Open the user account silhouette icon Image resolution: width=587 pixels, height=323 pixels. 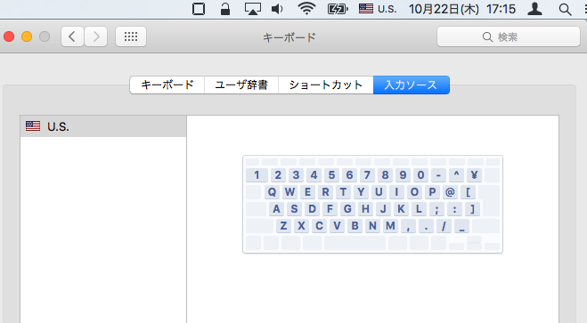534,9
